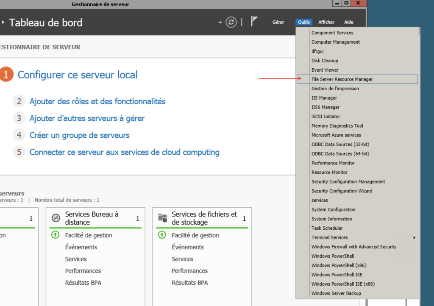Viewport: 434px width, 306px height.
Task: Open File Server Resource Manager
Action: 357,79
